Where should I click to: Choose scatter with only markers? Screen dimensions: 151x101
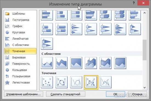coord(47,82)
